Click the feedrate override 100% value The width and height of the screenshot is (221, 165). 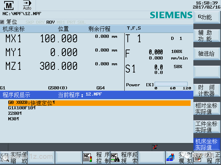pos(176,52)
